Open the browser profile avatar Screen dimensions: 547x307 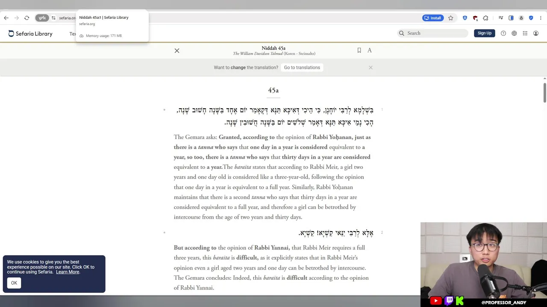[x=521, y=18]
